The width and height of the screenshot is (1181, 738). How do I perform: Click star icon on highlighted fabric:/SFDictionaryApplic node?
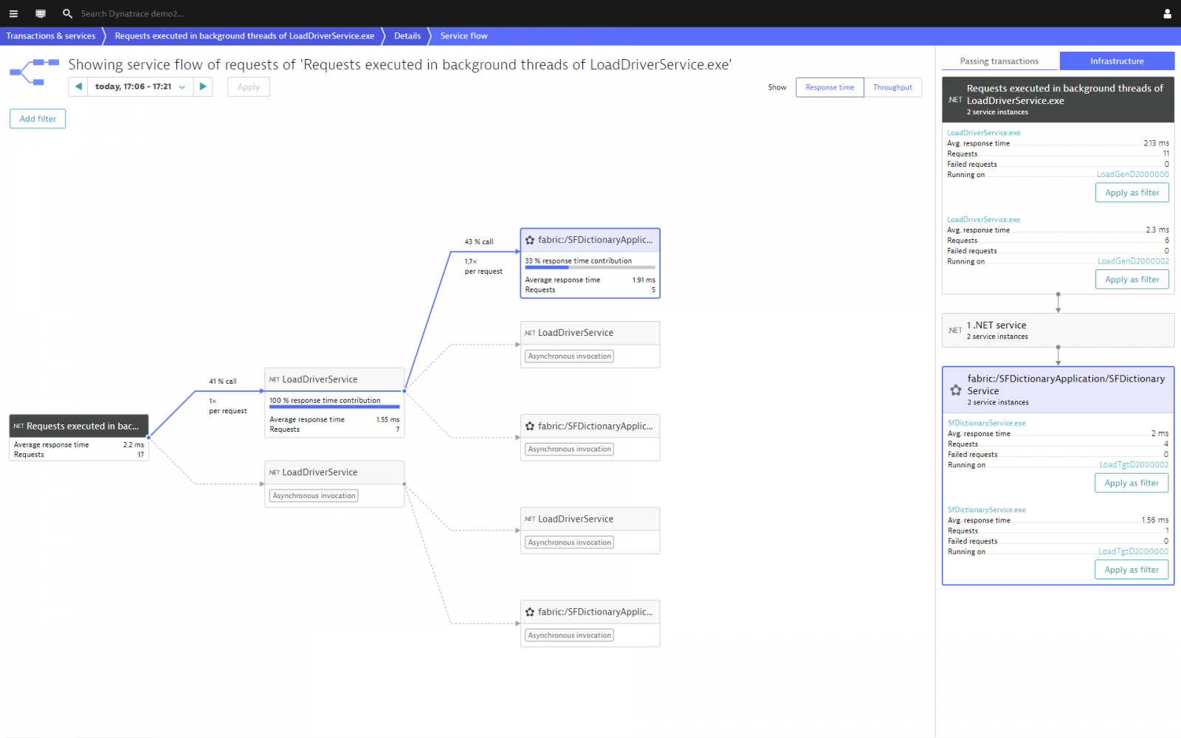[x=530, y=240]
